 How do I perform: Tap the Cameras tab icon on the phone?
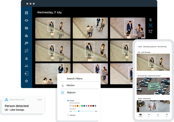[140, 115]
